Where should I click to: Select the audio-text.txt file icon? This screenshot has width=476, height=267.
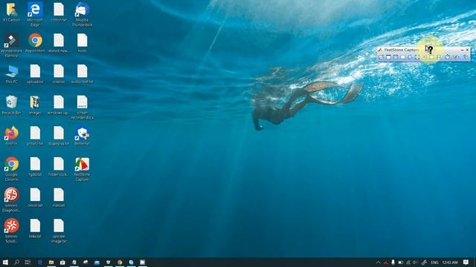point(83,74)
